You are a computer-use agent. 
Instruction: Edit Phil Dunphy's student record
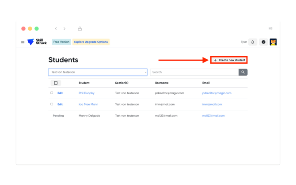pyautogui.click(x=60, y=93)
